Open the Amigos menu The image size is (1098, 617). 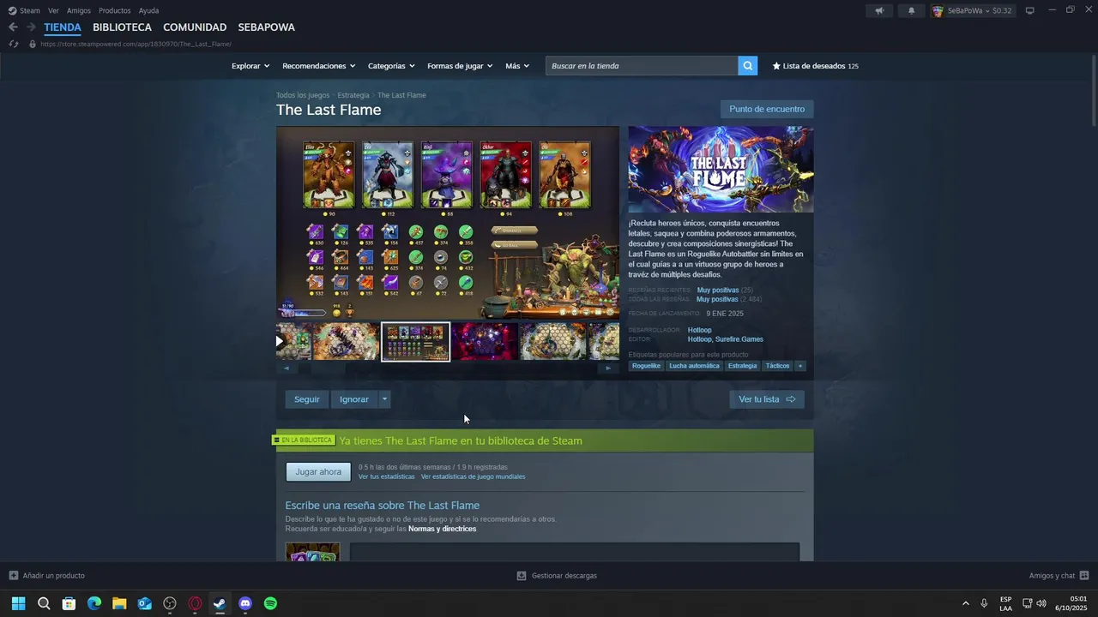[79, 10]
